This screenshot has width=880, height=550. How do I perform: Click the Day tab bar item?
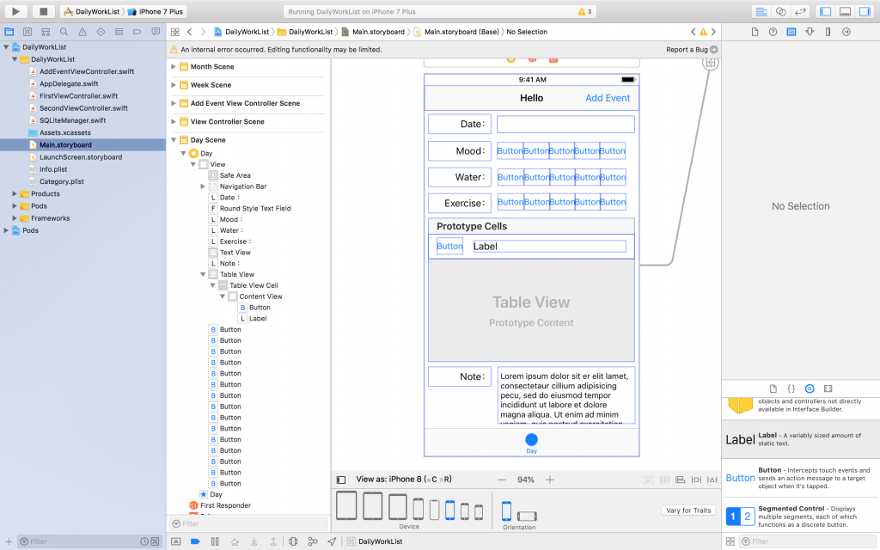click(531, 443)
